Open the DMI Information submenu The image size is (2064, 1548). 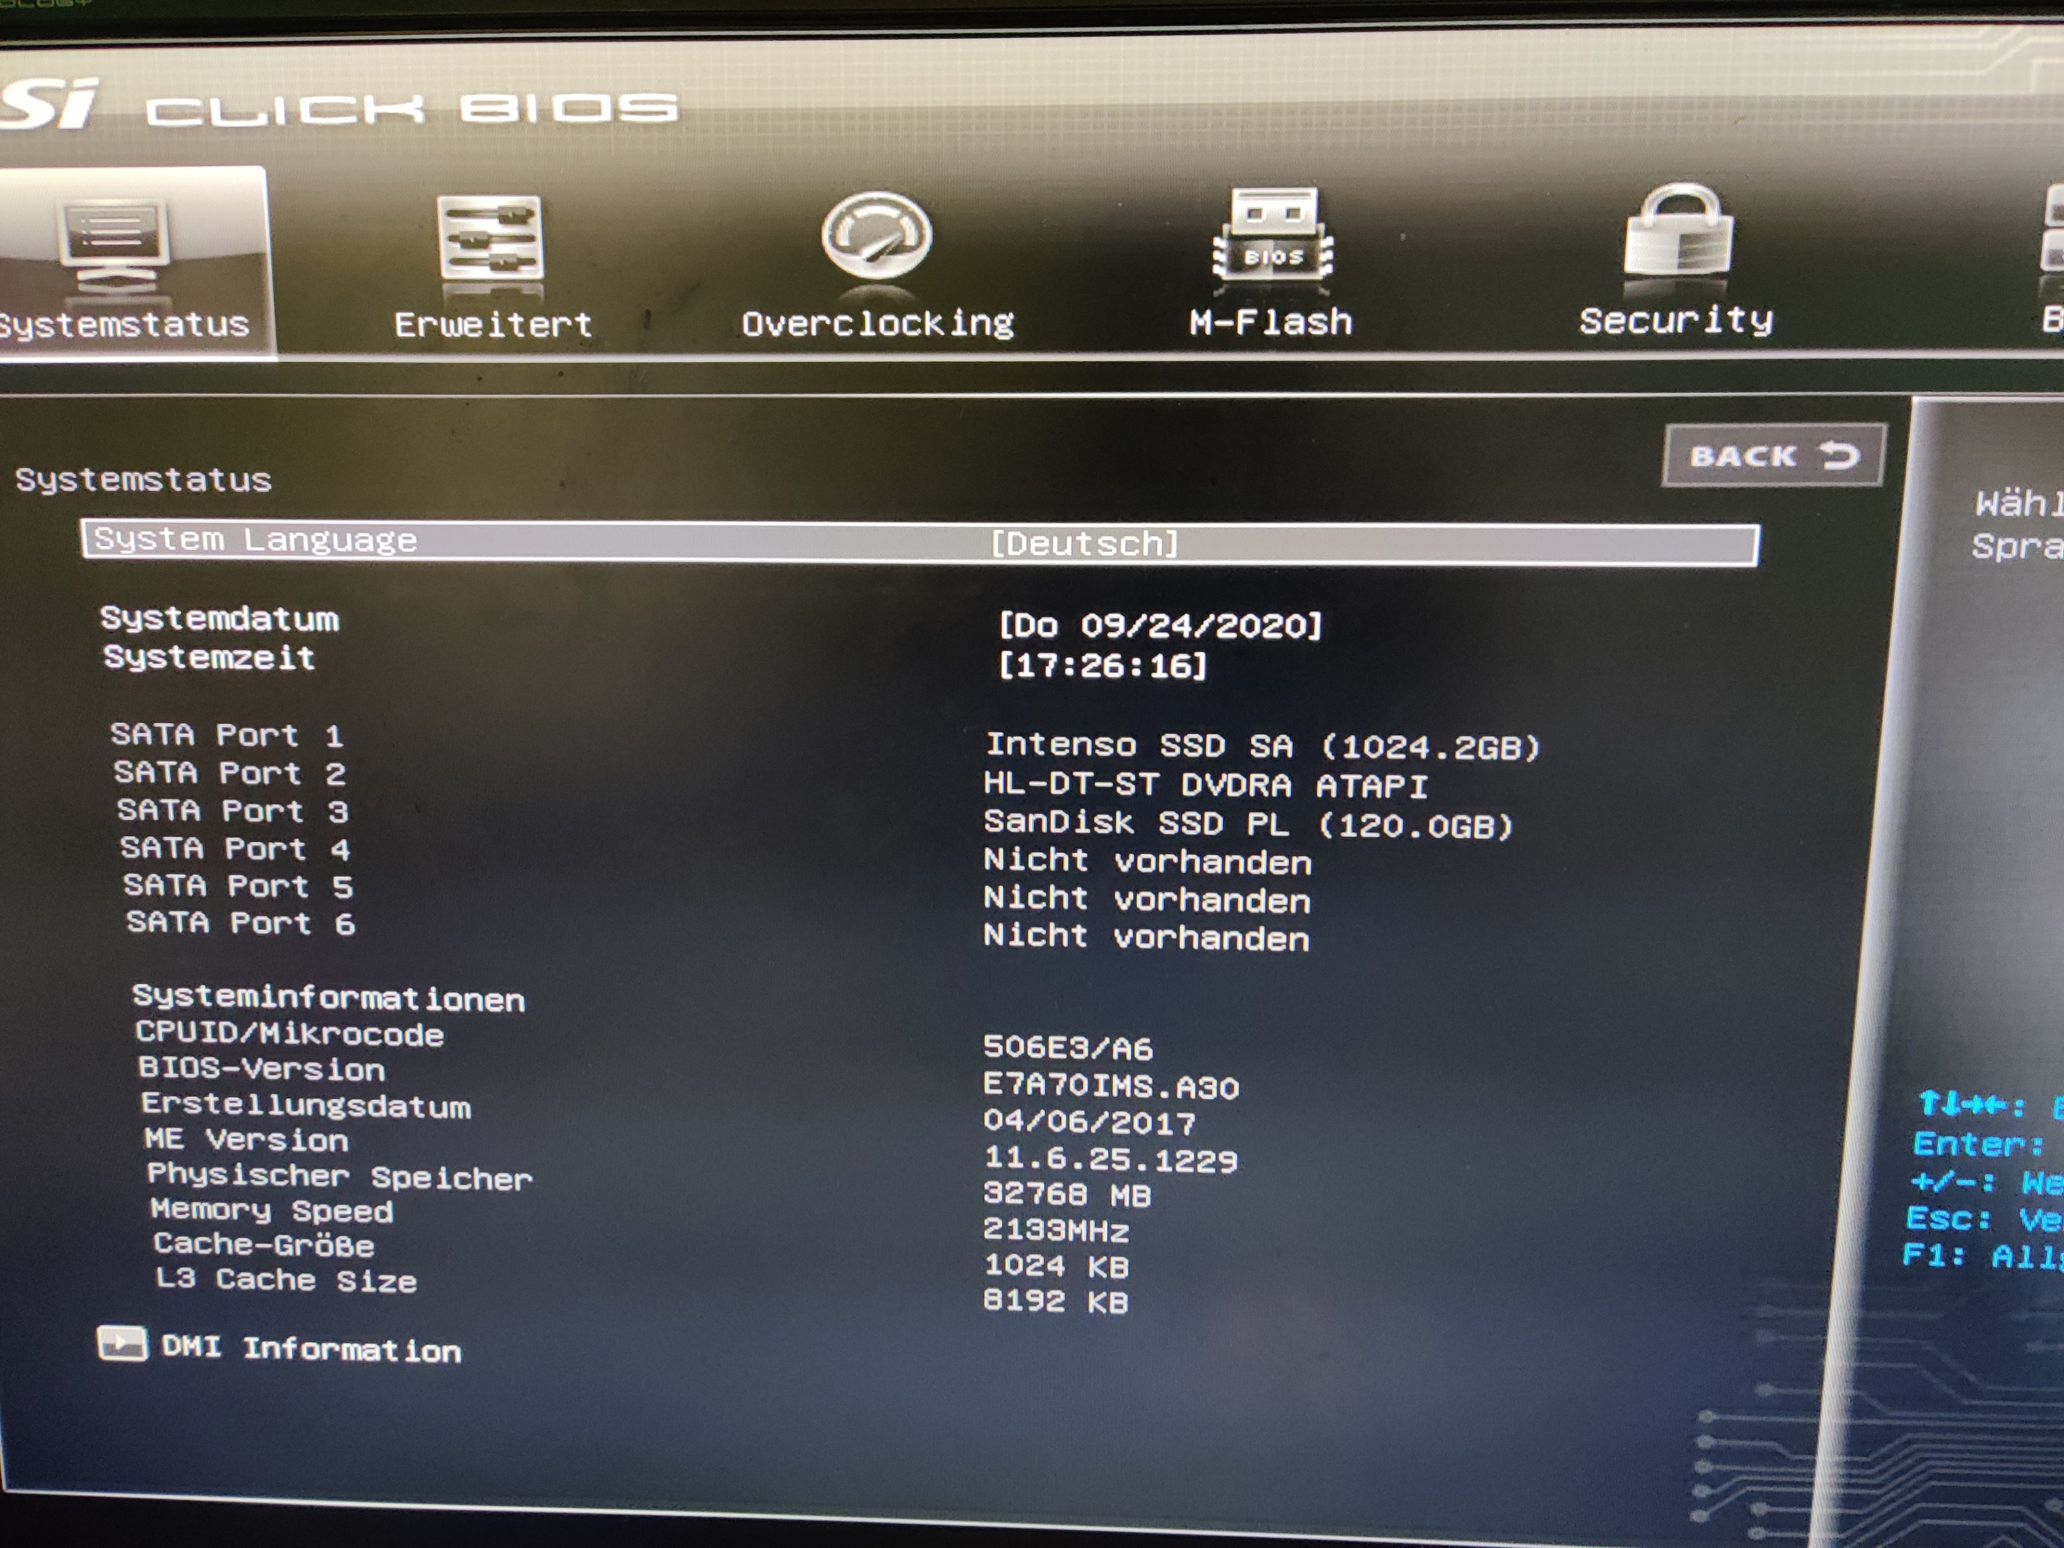pyautogui.click(x=311, y=1348)
